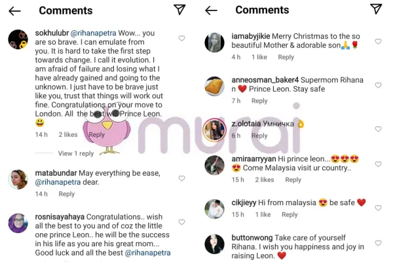The width and height of the screenshot is (393, 262).
Task: Like iamabyjikie's Merry Christmas comment
Action: click(378, 41)
